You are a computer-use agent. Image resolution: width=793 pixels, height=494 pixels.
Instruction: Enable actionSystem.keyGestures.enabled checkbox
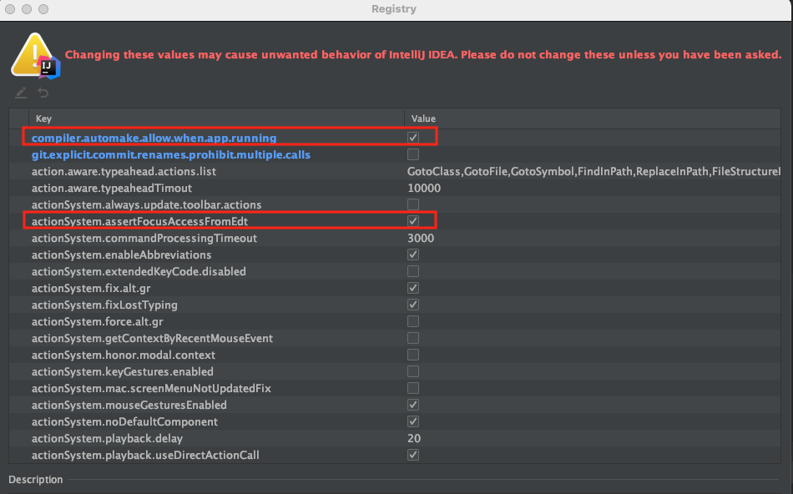click(413, 371)
